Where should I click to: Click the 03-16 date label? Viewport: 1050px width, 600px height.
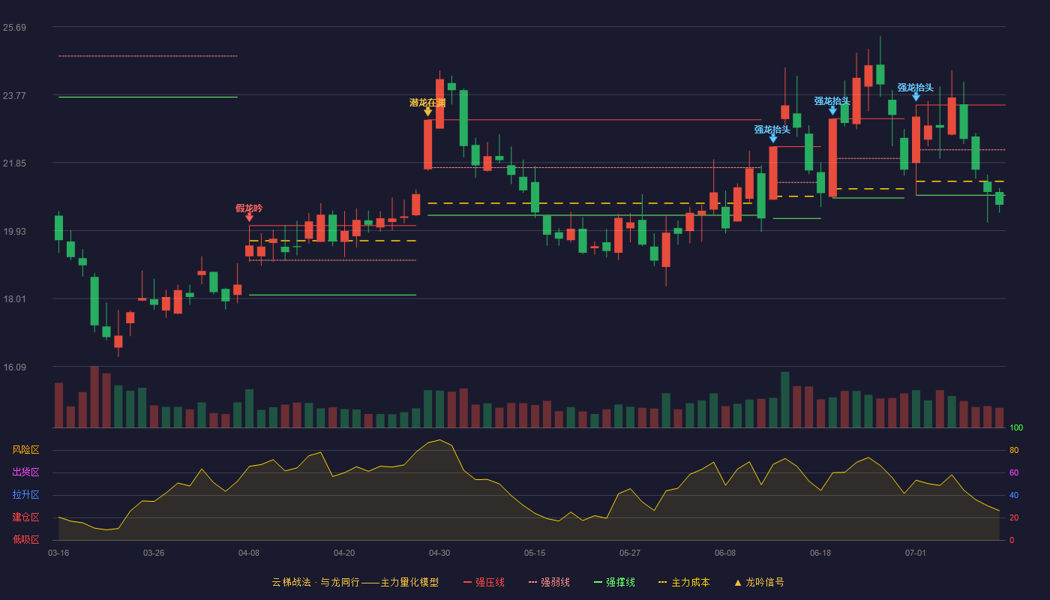(58, 553)
